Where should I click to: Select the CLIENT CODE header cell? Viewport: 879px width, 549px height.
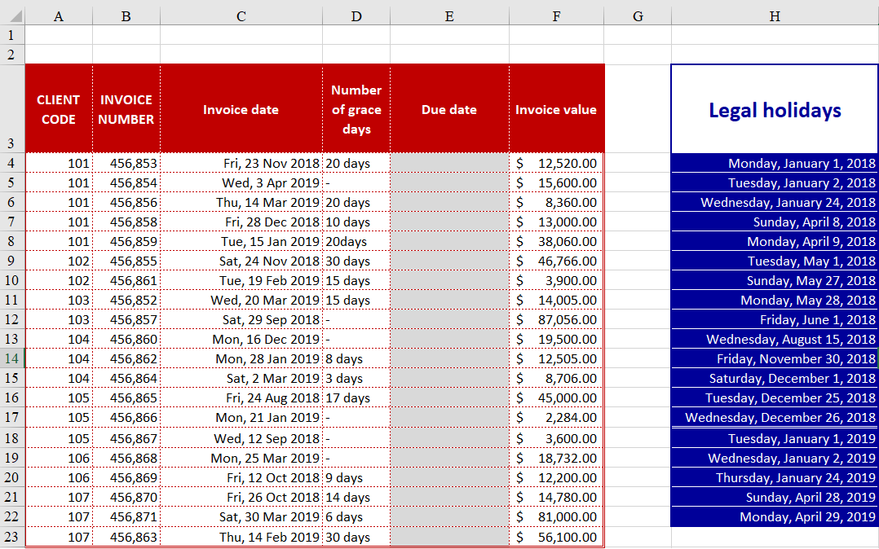point(58,108)
